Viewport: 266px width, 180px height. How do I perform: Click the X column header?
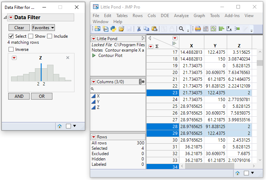pyautogui.click(x=191, y=42)
